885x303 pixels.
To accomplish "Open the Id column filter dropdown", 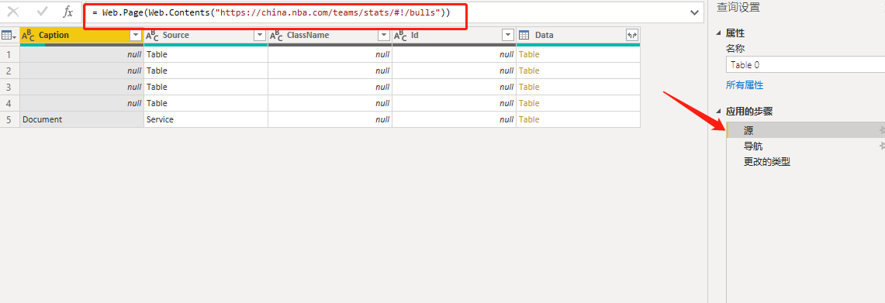I will [508, 35].
